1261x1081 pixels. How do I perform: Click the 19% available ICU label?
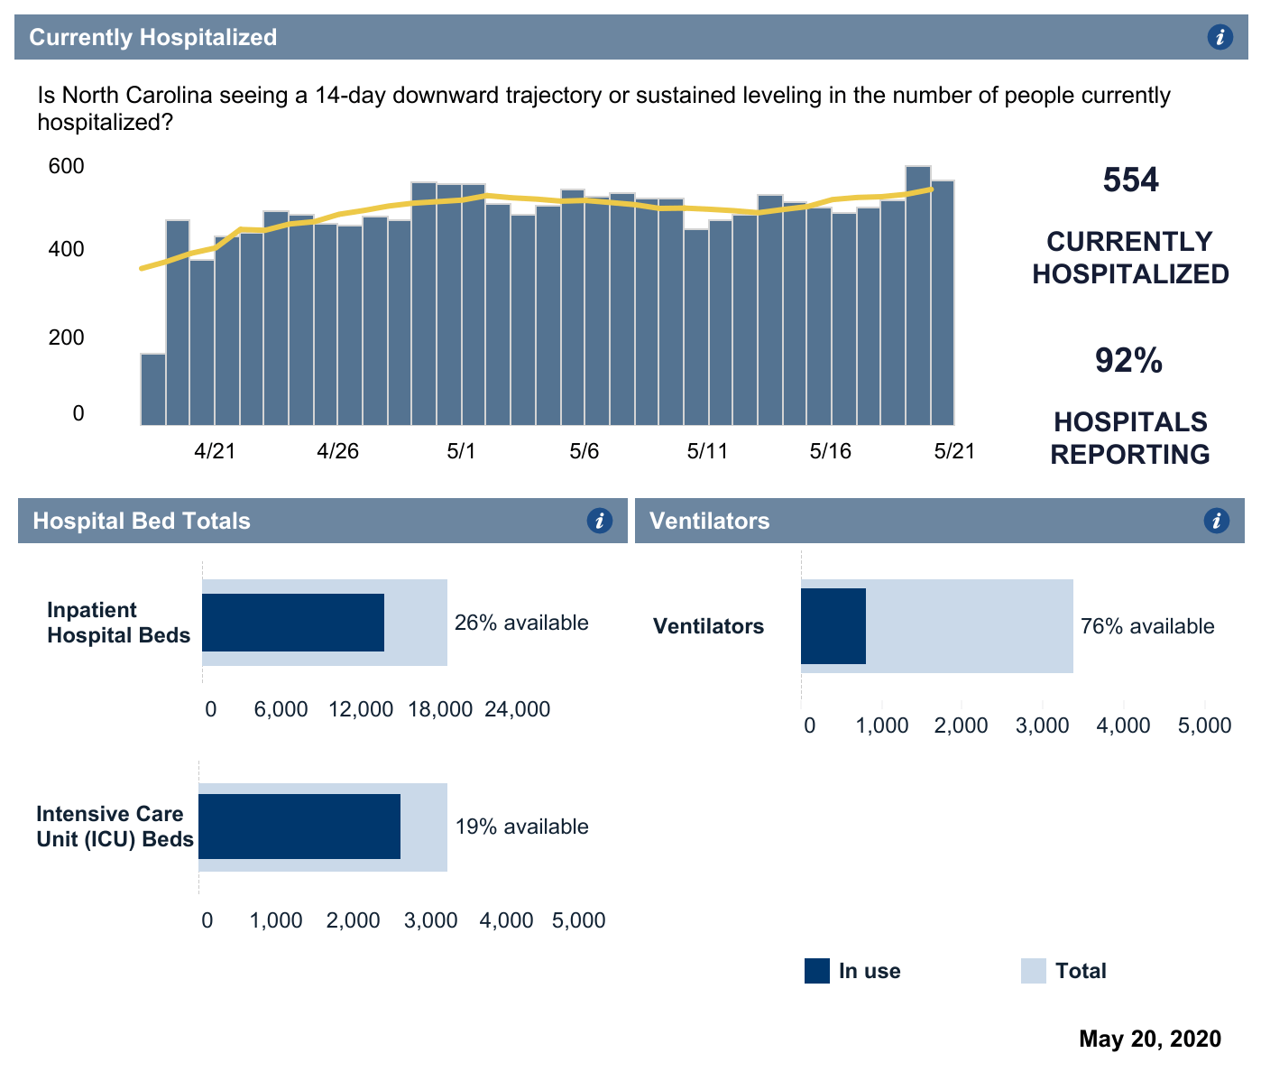(521, 827)
